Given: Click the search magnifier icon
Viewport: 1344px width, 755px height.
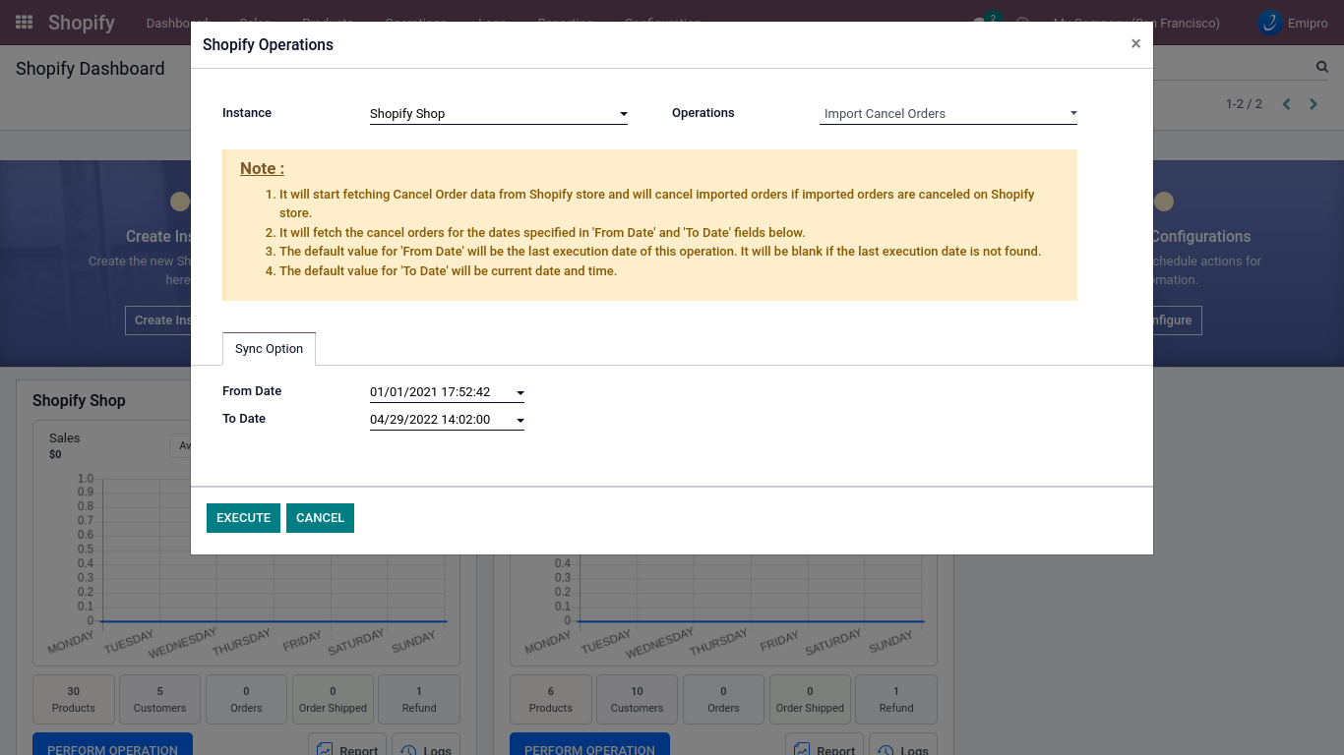Looking at the screenshot, I should 1322,67.
